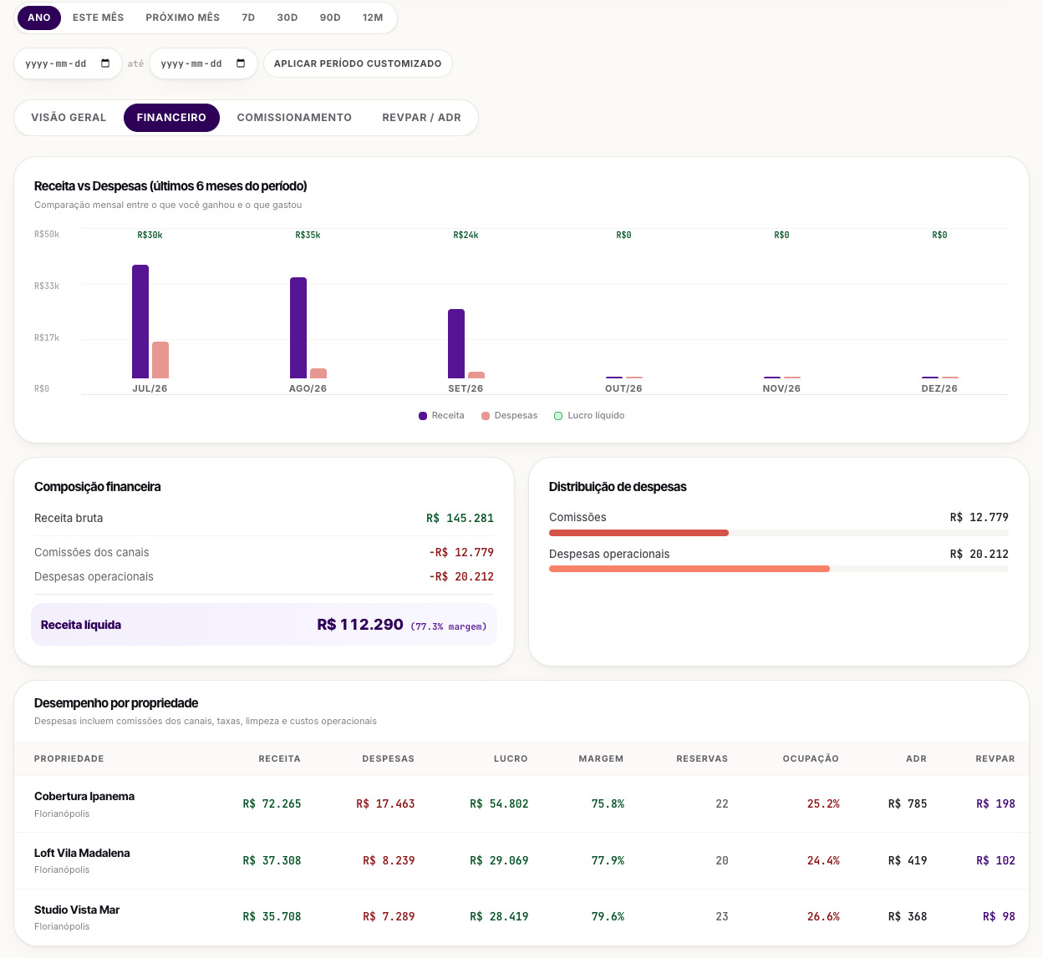Select the ANO period filter

[x=39, y=18]
